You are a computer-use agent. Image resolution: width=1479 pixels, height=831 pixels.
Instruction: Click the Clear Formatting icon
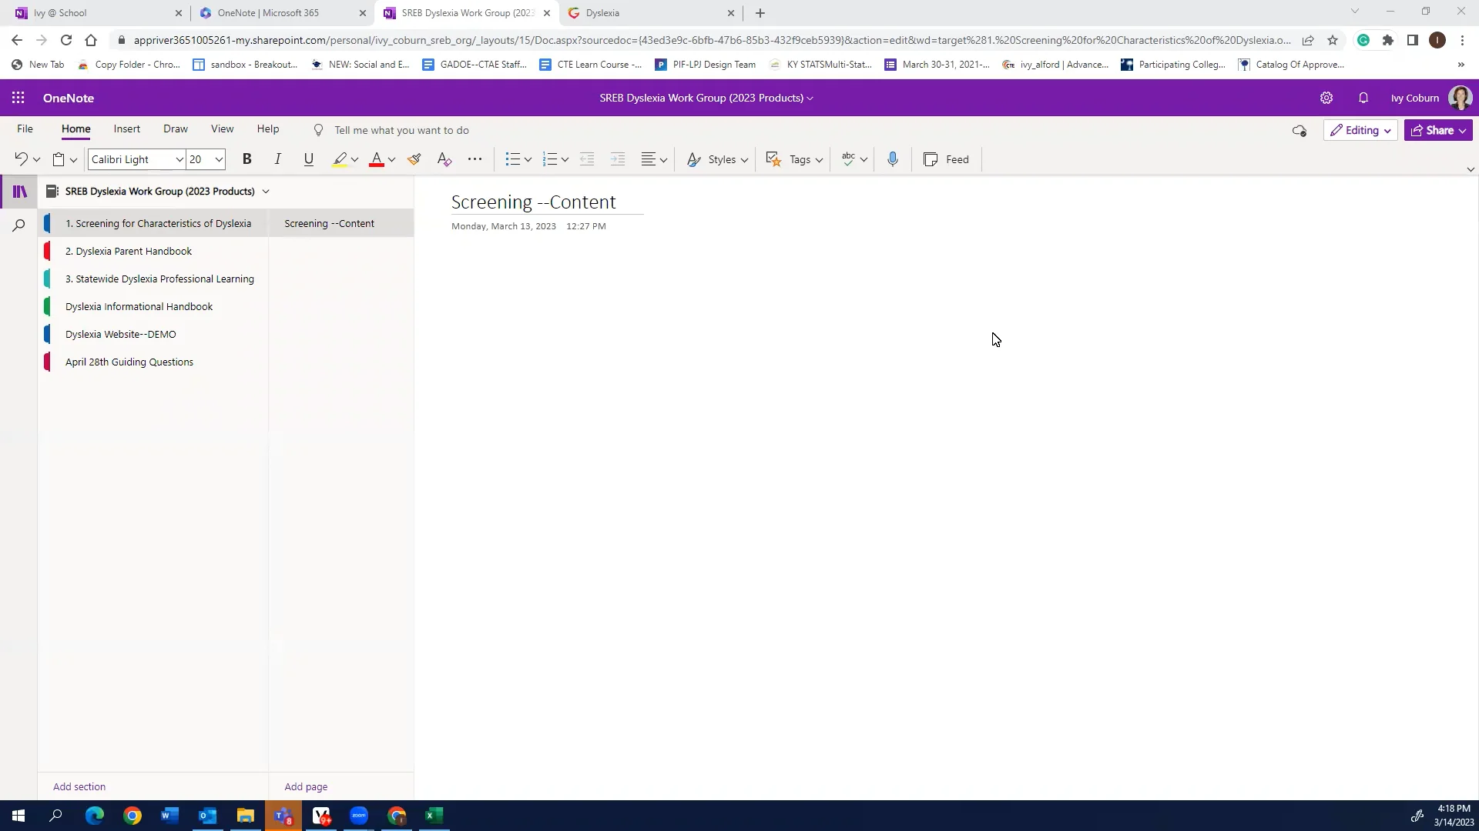point(444,159)
